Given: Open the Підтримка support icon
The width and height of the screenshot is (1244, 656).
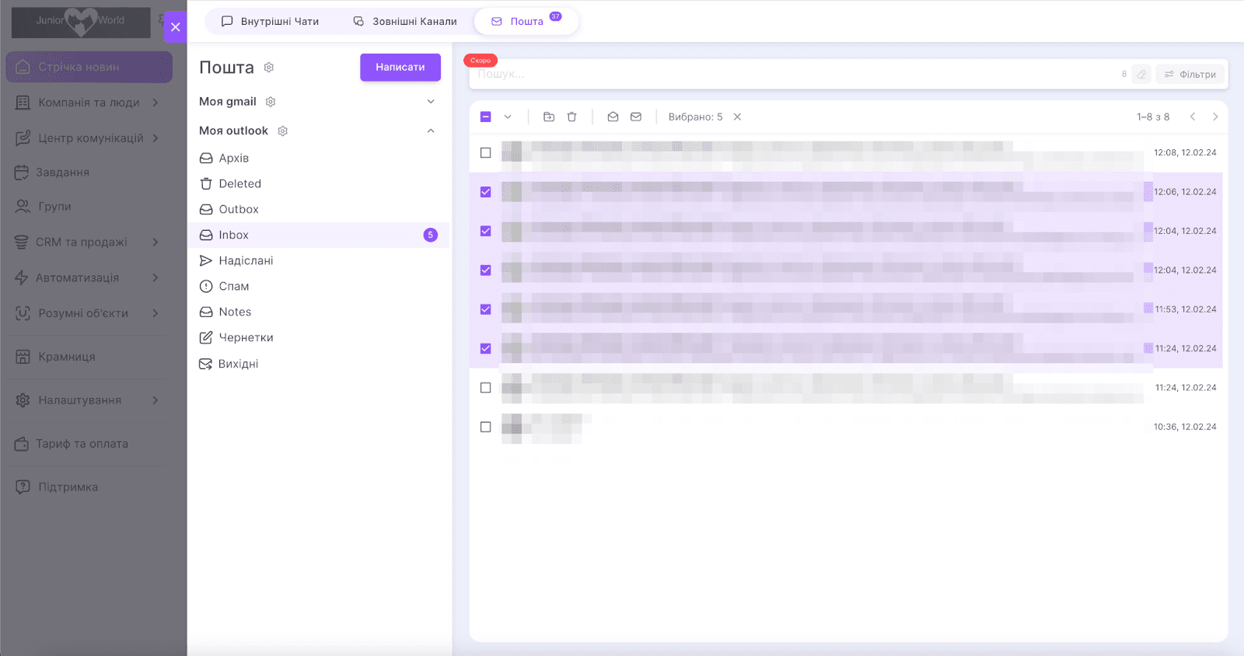Looking at the screenshot, I should tap(23, 487).
